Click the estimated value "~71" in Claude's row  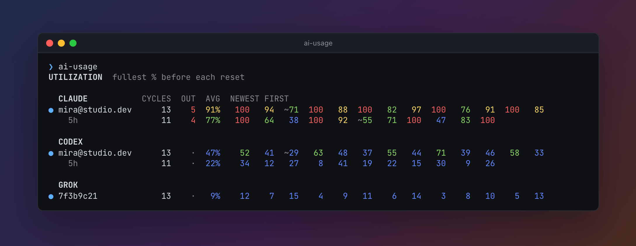(291, 110)
